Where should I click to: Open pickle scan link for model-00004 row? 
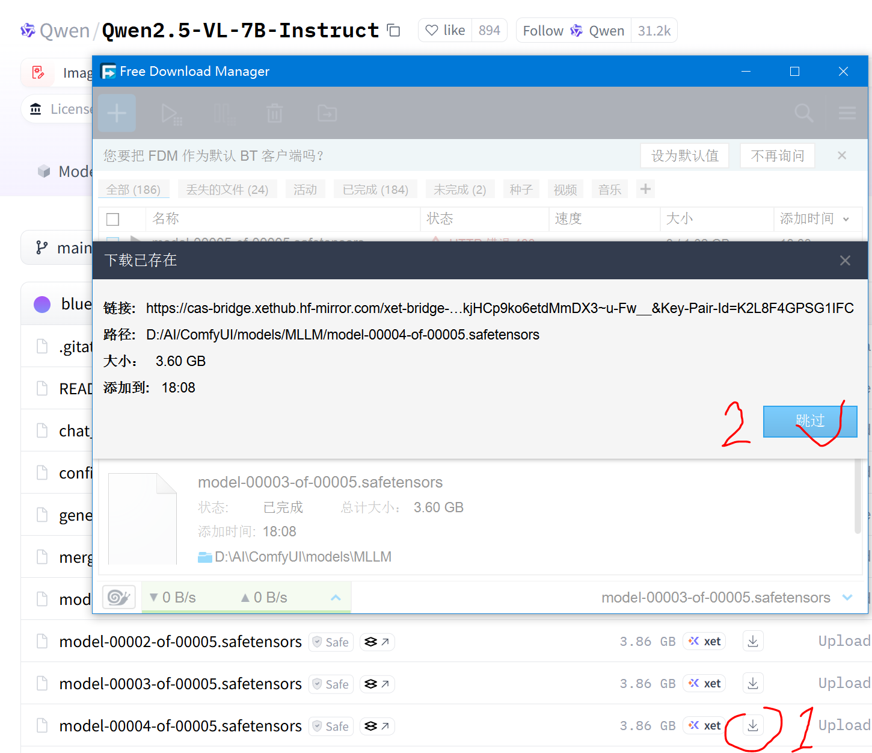pos(377,726)
